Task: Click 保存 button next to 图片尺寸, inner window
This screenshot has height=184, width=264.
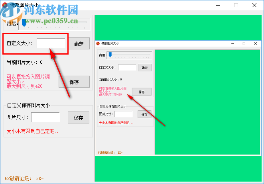Action: tap(144, 114)
